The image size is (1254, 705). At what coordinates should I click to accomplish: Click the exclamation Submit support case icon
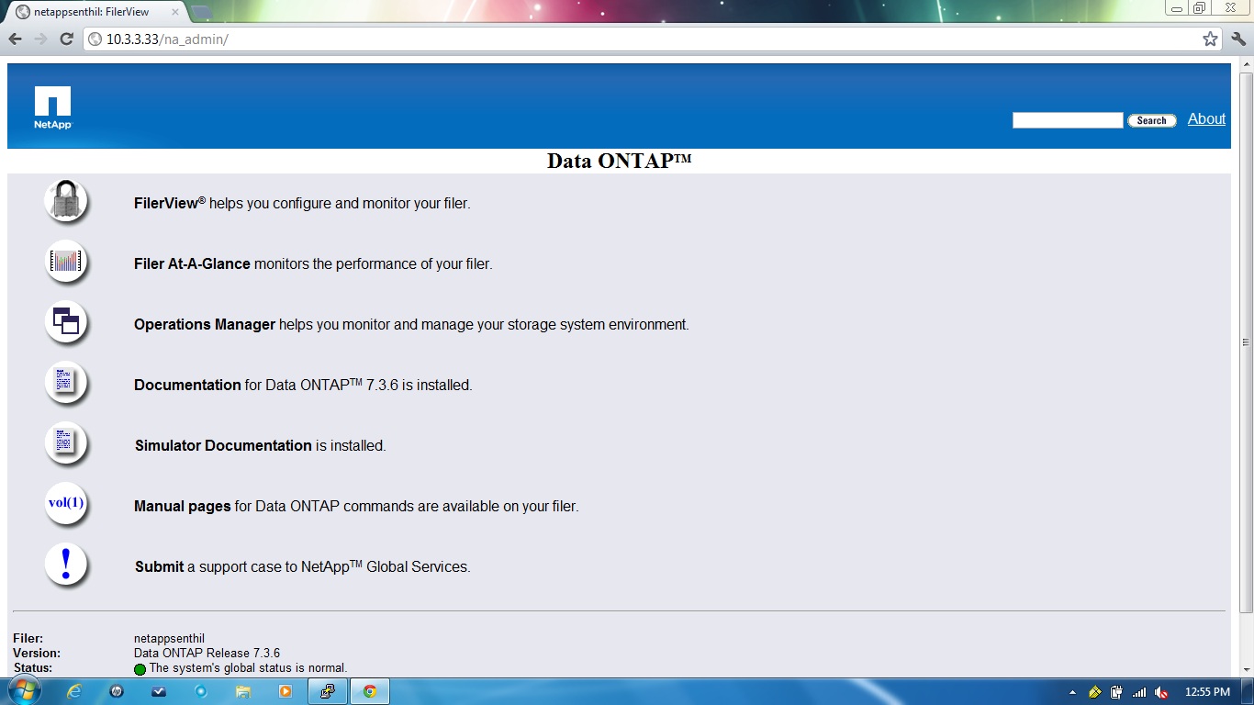coord(65,564)
